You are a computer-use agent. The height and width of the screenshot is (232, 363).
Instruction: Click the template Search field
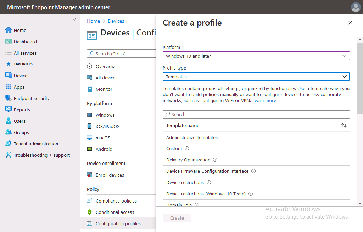(256, 115)
